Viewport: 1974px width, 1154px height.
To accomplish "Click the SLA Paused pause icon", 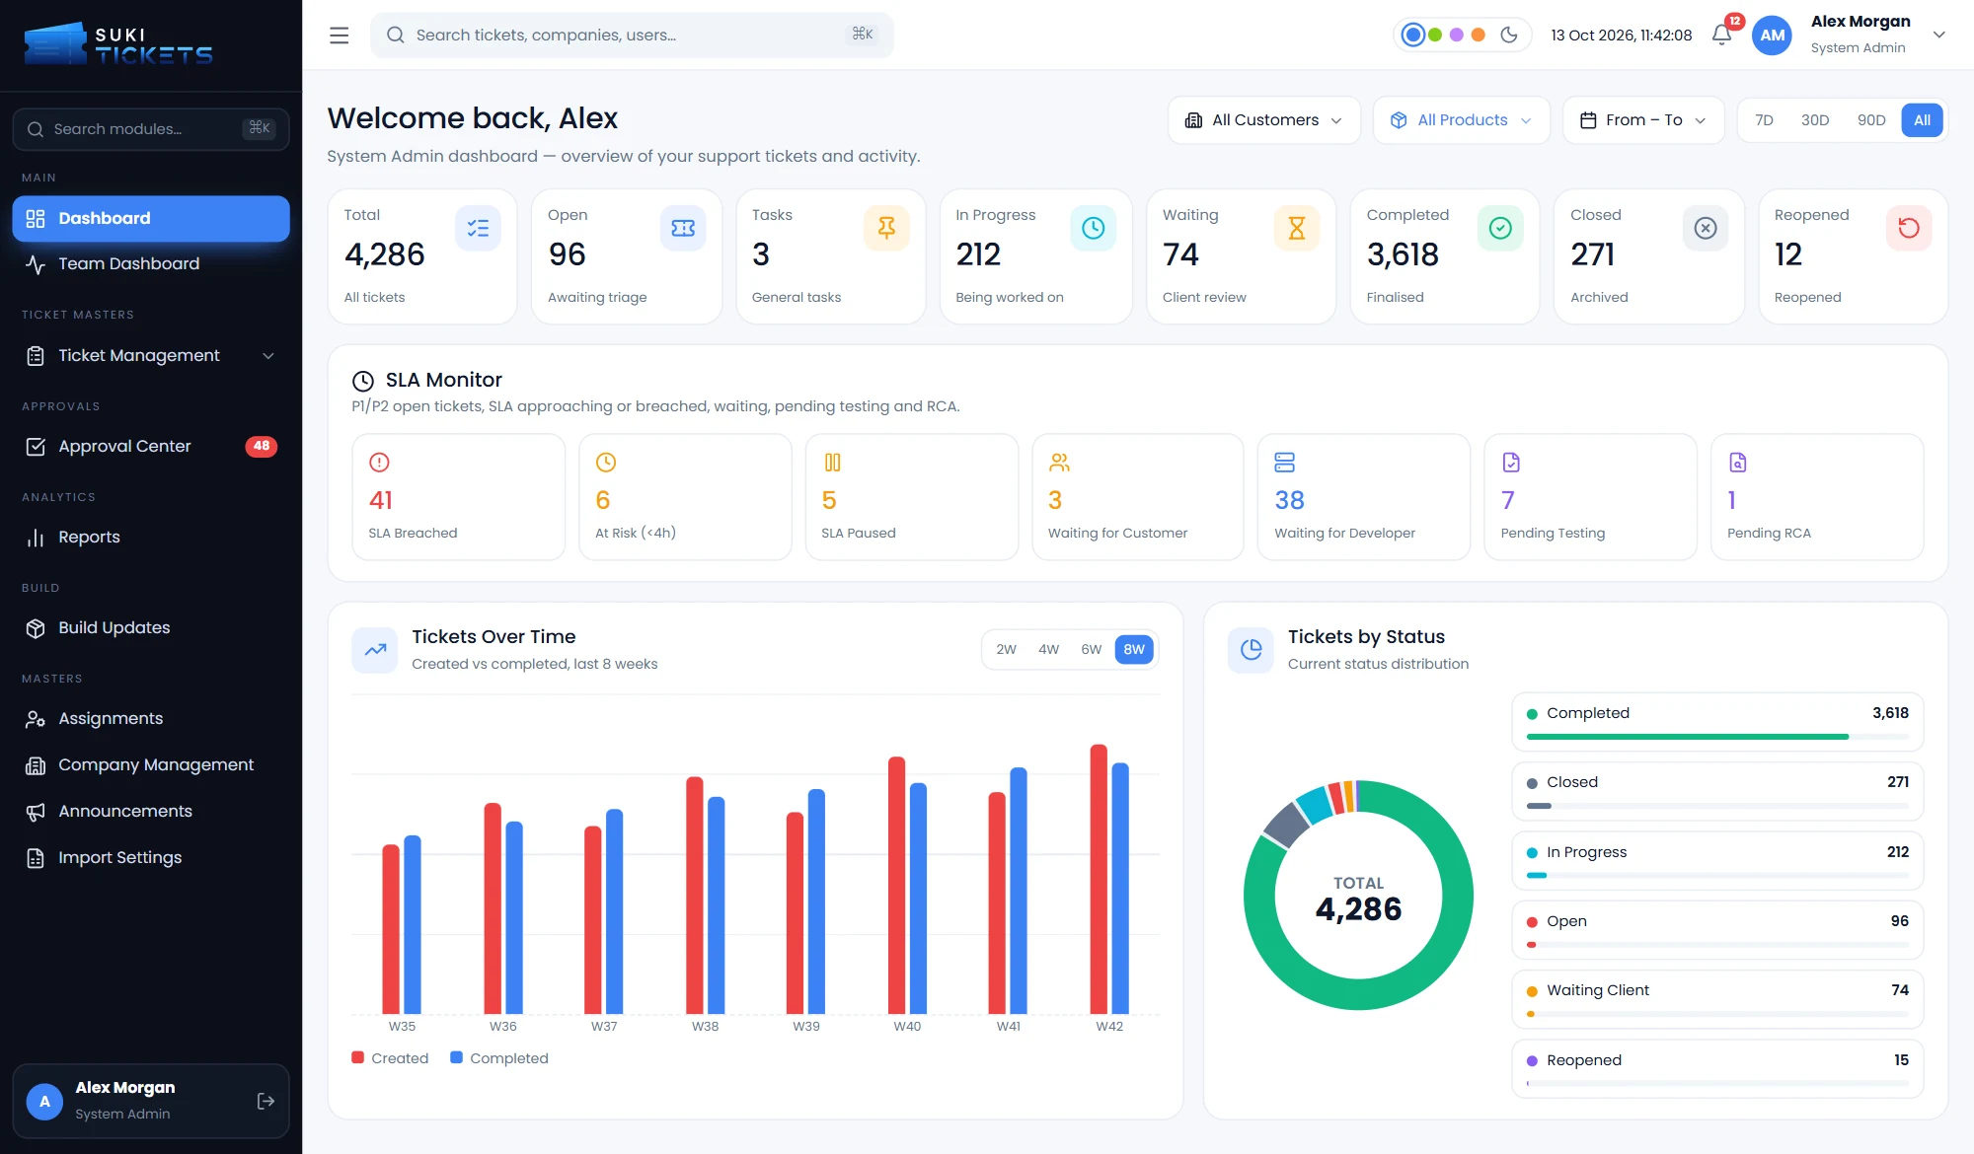I will click(832, 462).
